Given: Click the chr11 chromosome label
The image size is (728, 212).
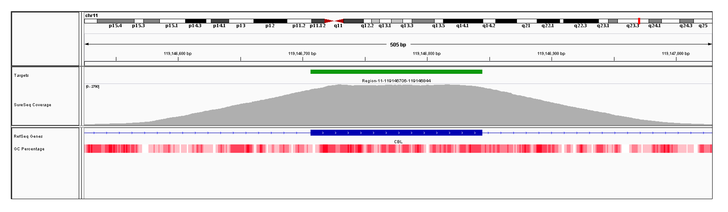Looking at the screenshot, I should (x=91, y=15).
